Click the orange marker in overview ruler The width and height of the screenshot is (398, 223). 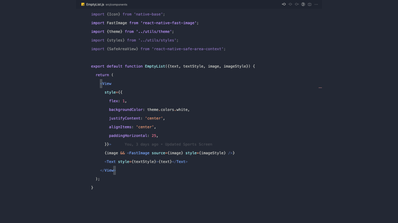coord(320,87)
